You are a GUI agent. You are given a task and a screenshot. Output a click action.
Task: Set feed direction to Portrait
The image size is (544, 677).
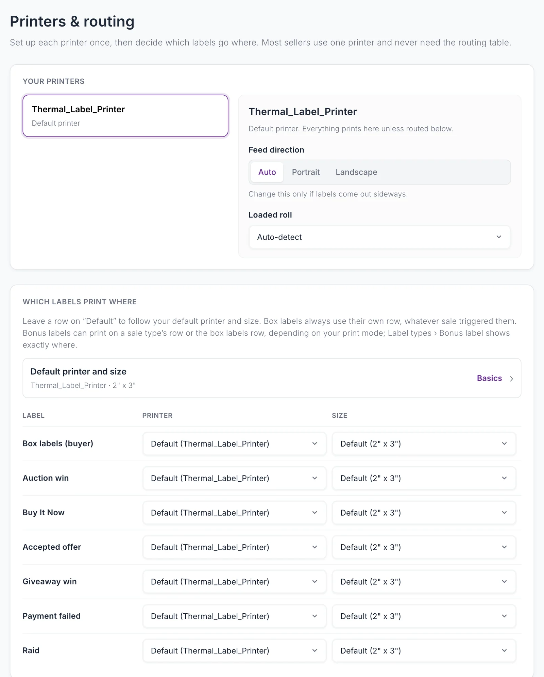(x=306, y=172)
